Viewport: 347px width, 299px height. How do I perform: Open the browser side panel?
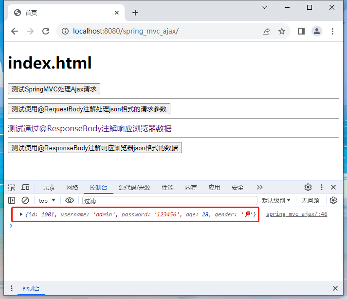point(301,31)
